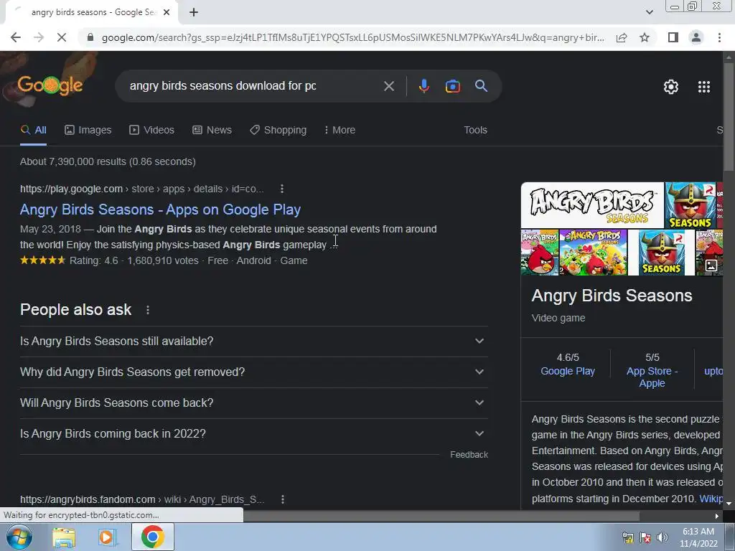Open App Store - Apple rating link
735x551 pixels.
point(652,377)
